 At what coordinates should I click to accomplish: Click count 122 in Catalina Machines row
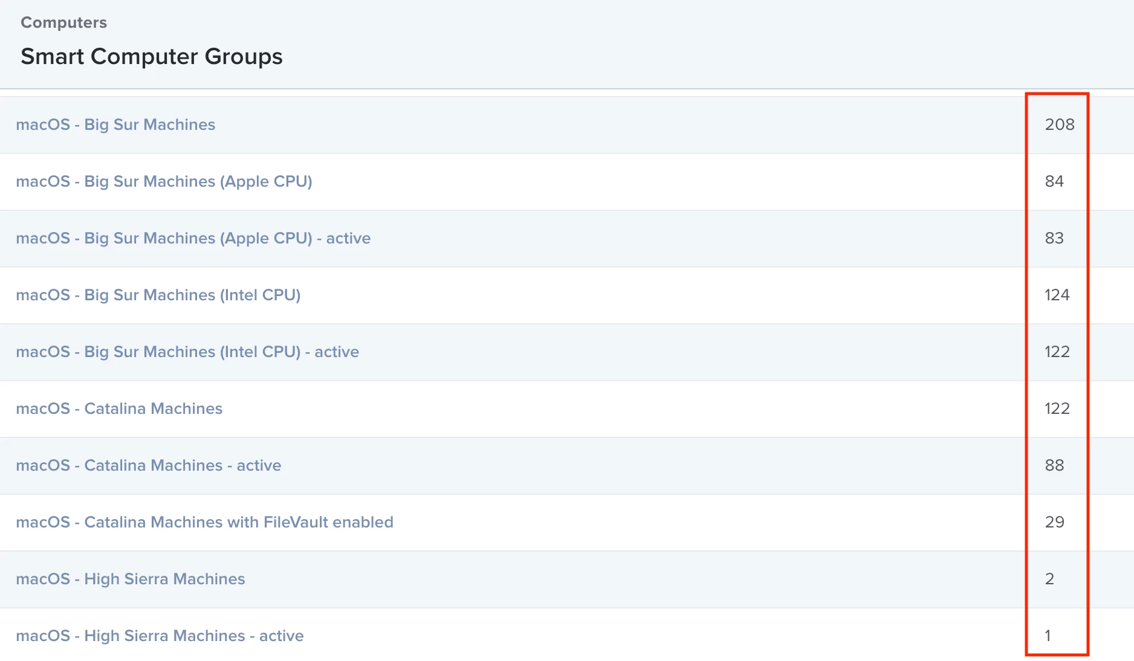pyautogui.click(x=1057, y=408)
